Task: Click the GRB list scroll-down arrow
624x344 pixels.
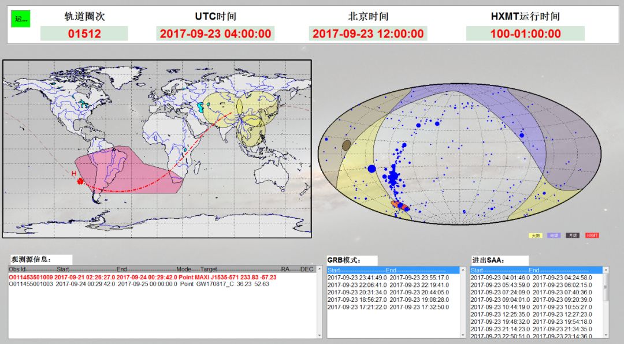Action: tap(462, 335)
